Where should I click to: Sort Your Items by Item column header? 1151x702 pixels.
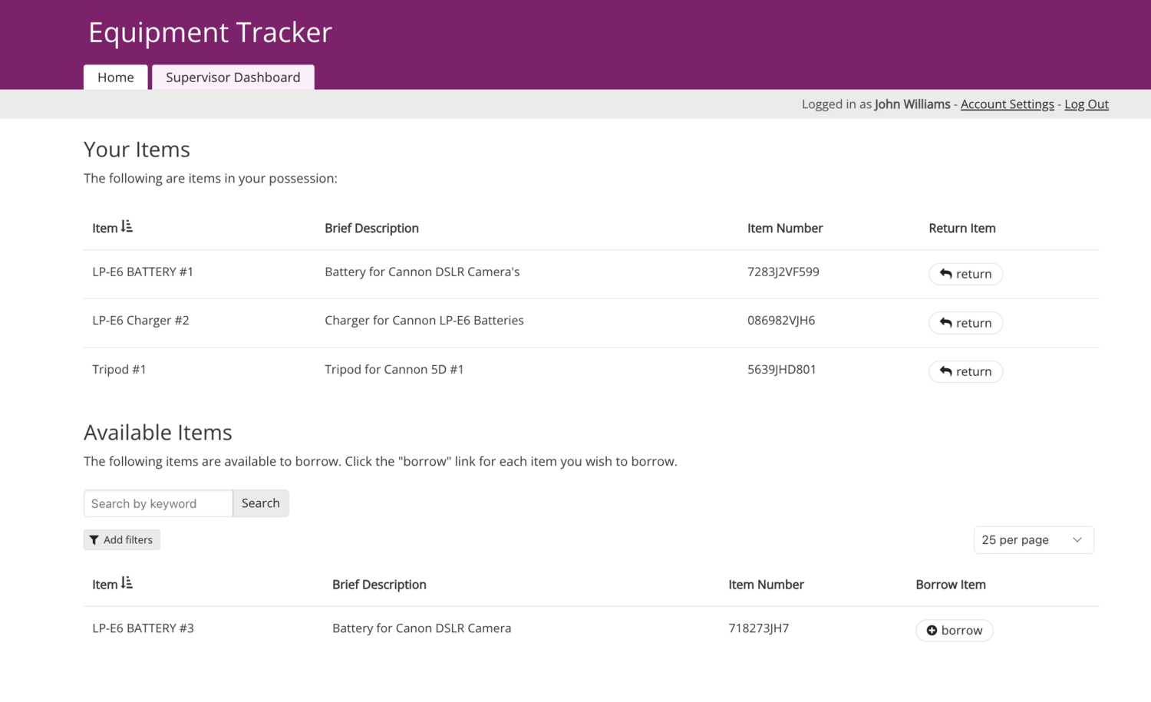pos(105,229)
